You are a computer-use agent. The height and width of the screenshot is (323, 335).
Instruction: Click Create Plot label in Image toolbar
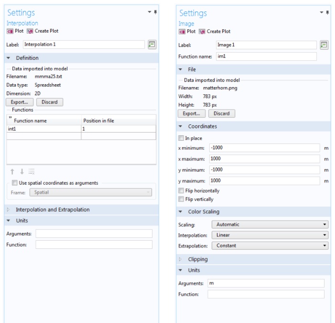(218, 32)
